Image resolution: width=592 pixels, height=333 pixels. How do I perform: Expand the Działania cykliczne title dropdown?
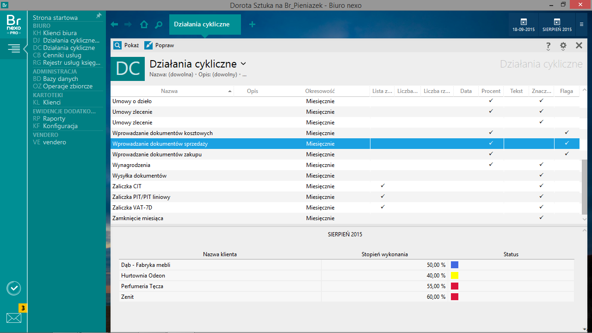[244, 64]
